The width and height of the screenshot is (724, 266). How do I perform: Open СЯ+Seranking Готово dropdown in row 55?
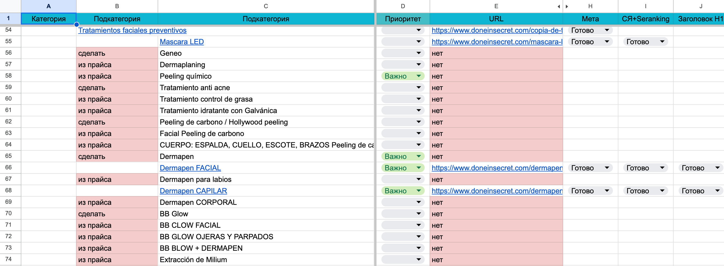click(x=662, y=42)
